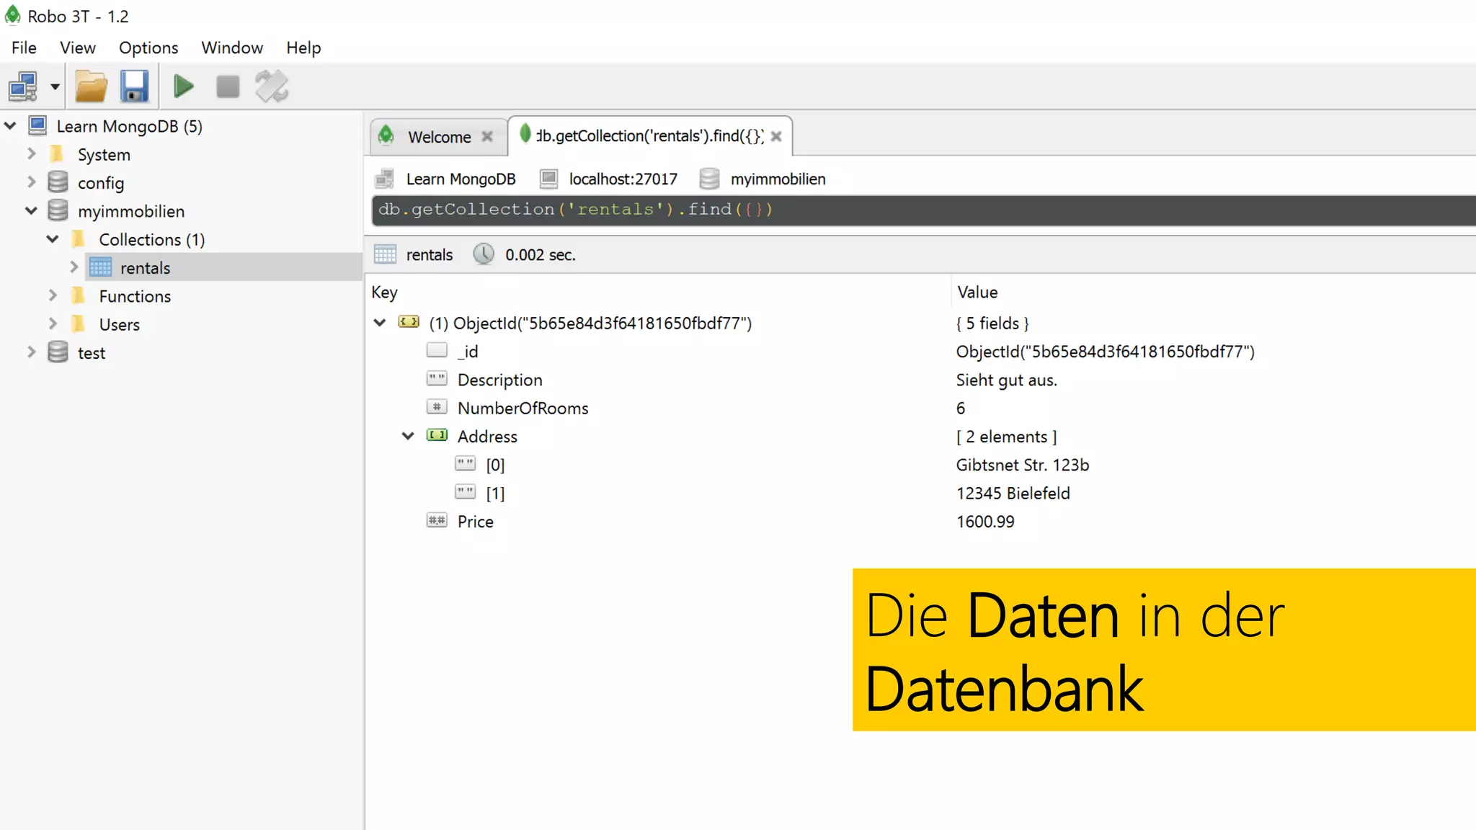The width and height of the screenshot is (1476, 830).
Task: Open the Window menu
Action: tap(232, 48)
